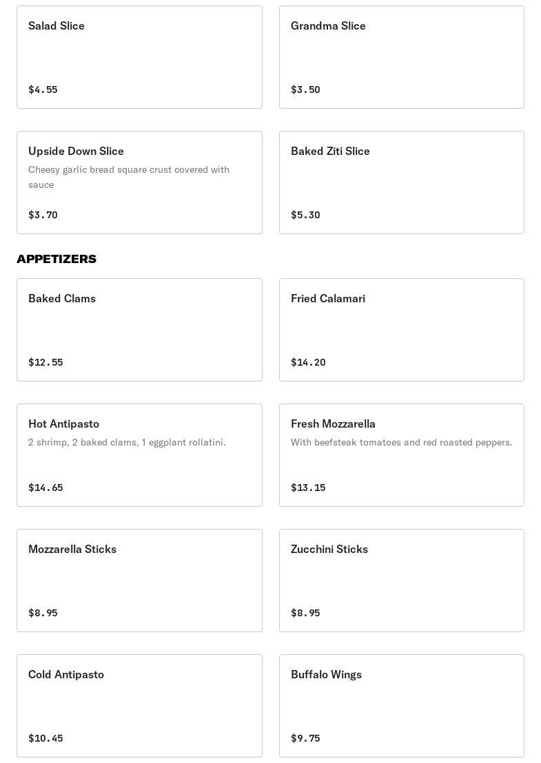Click the $12.55 Baked Clams price
541x763 pixels.
click(x=45, y=362)
